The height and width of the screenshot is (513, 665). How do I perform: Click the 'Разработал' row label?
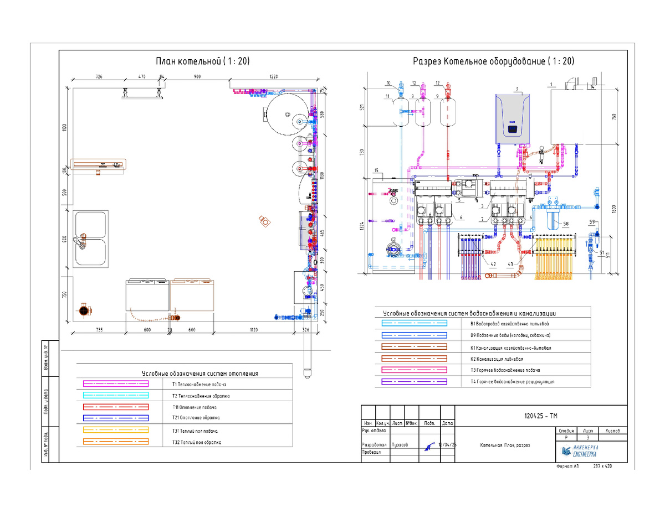click(x=374, y=444)
